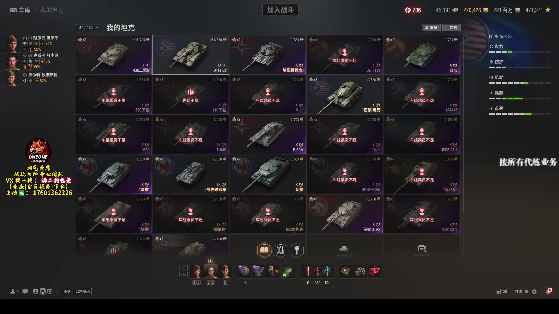The height and width of the screenshot is (314, 559).
Task: Select the 百夫长 AX tank card
Action: [x=345, y=214]
